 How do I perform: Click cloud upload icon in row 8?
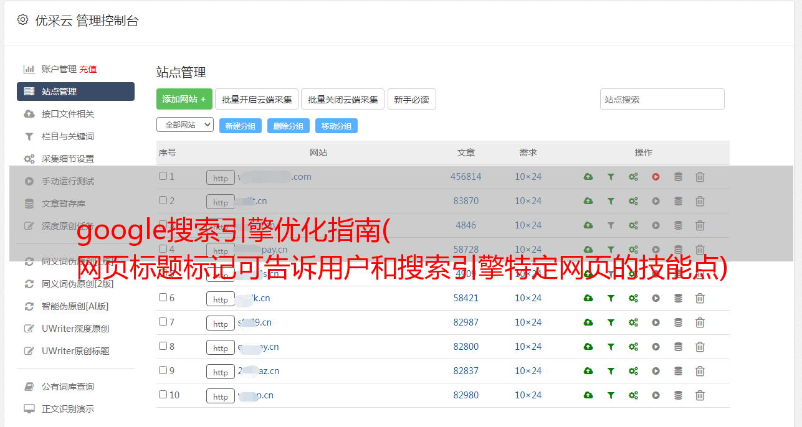click(588, 347)
